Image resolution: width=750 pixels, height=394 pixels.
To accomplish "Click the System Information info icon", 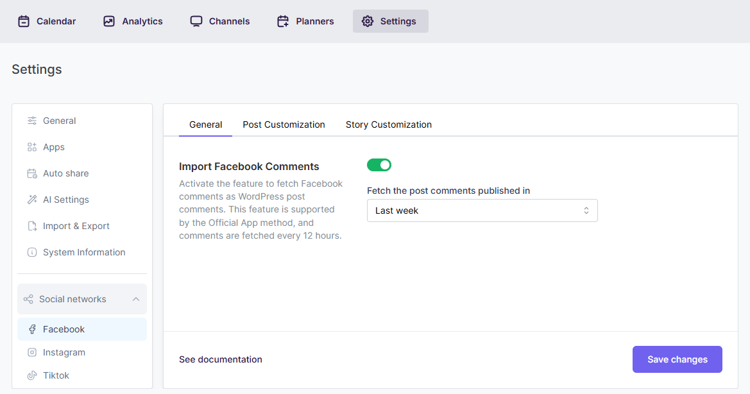I will click(x=32, y=252).
